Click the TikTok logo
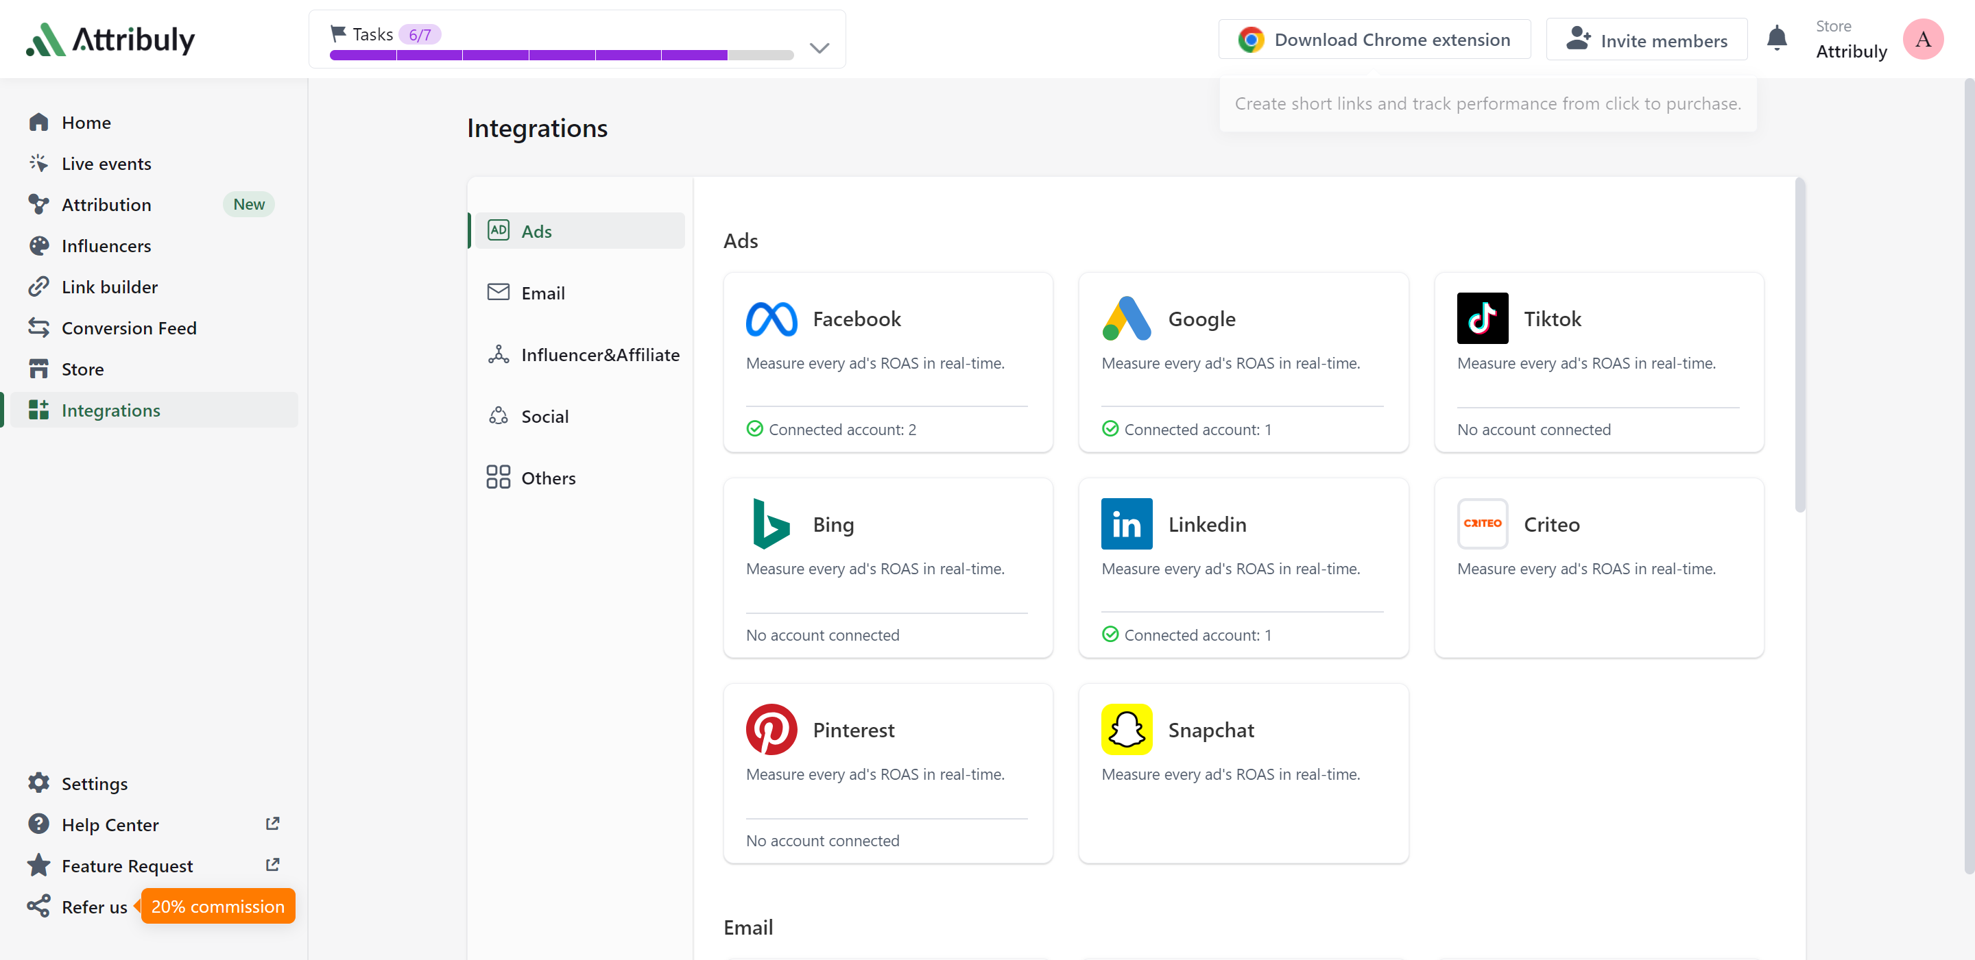This screenshot has width=1975, height=960. 1482,318
